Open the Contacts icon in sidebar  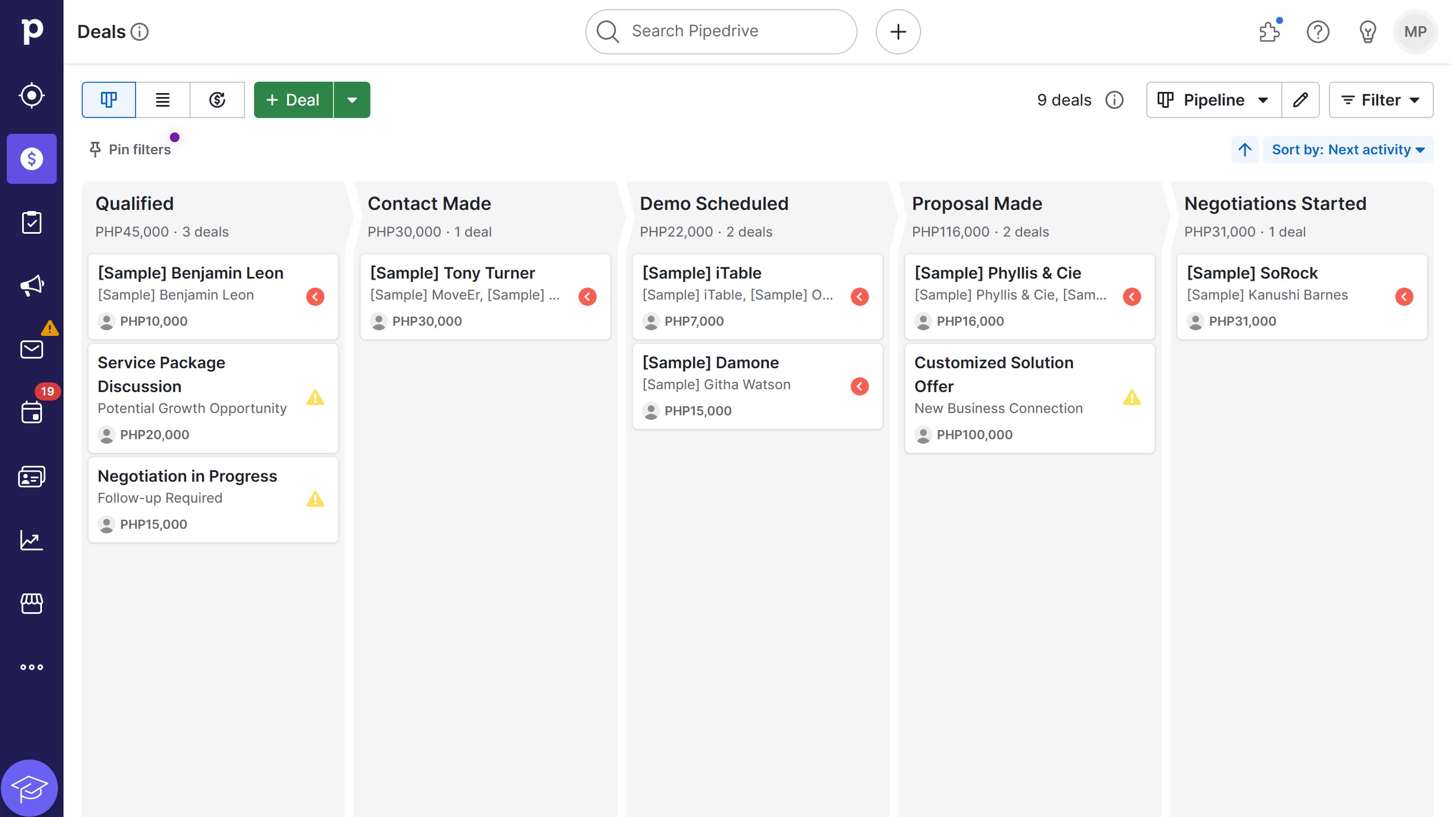32,476
